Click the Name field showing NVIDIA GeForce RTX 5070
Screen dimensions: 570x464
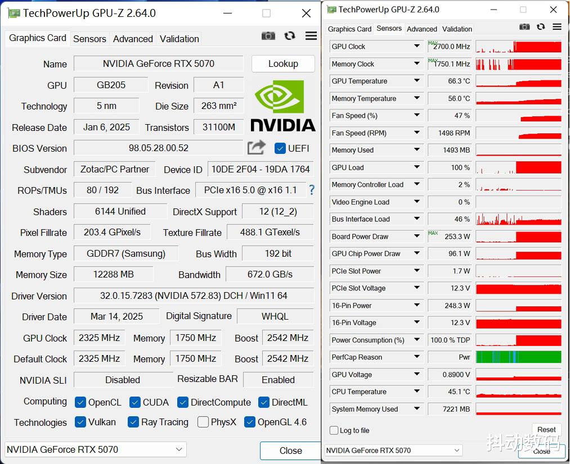[x=159, y=63]
